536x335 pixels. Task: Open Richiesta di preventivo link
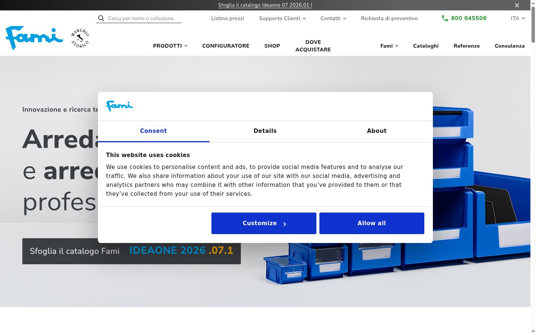[x=389, y=18]
